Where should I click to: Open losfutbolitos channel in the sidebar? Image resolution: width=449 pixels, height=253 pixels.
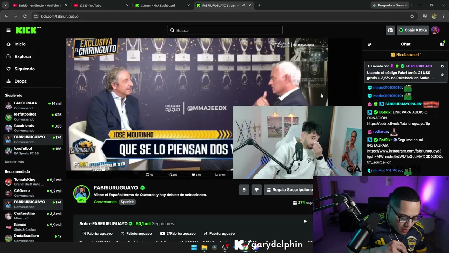coord(33,117)
